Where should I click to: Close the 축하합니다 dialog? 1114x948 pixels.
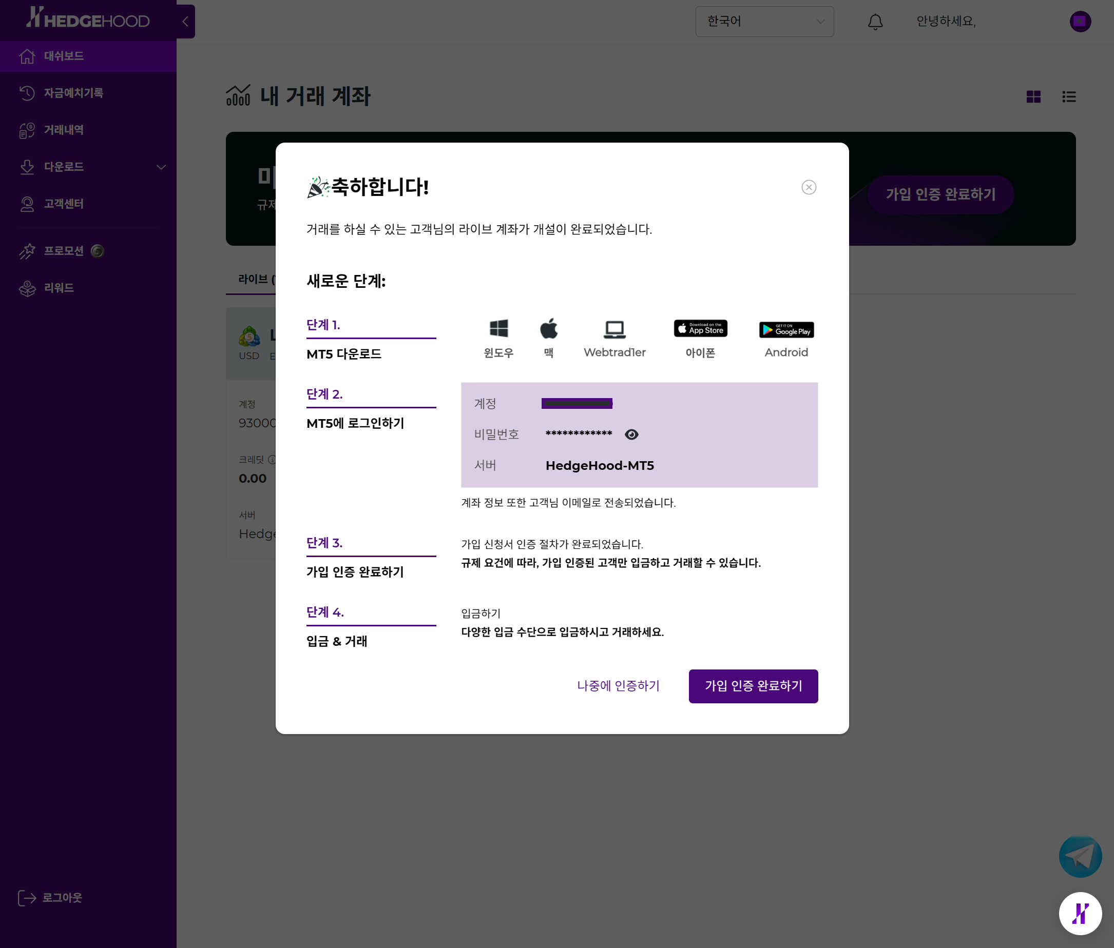tap(809, 187)
